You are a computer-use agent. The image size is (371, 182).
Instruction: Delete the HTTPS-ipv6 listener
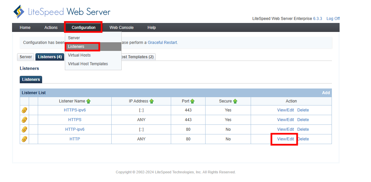point(303,110)
